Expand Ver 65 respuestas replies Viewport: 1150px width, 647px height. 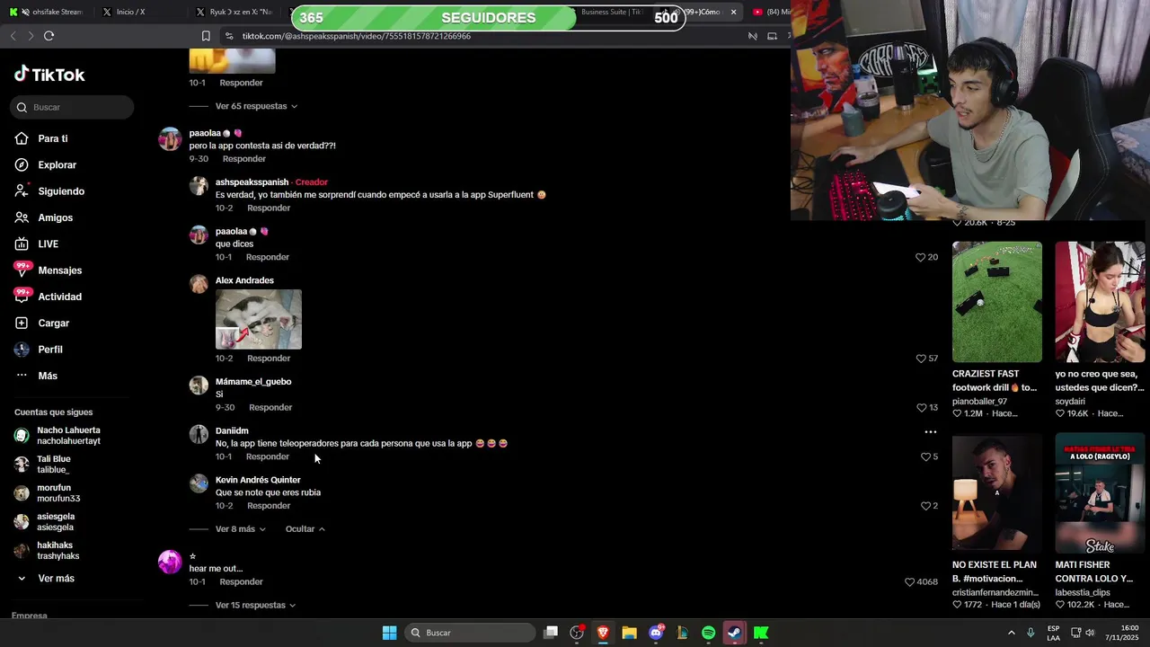pos(256,106)
